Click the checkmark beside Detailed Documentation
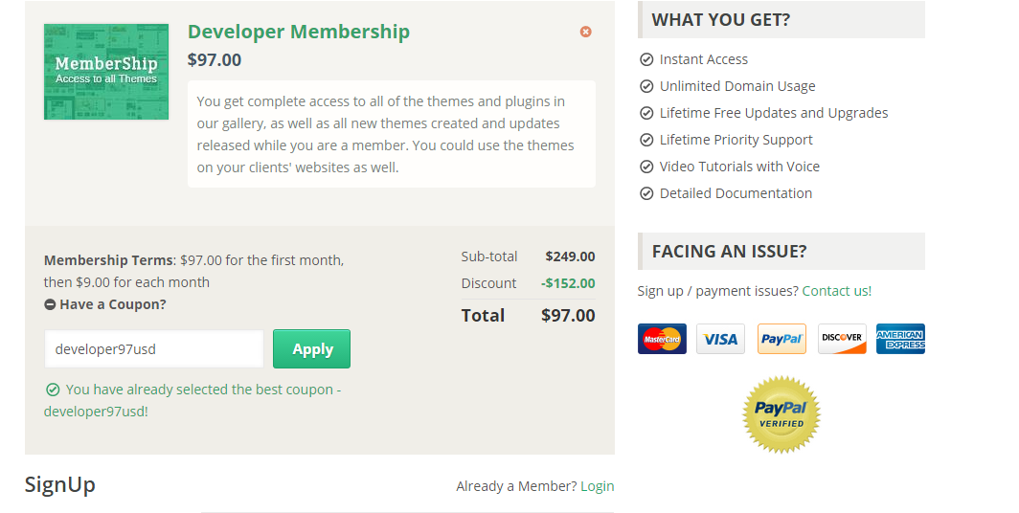 click(646, 193)
